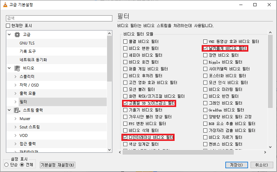Expand the Sout 스트림 tree node
The image size is (277, 172).
pos(15,127)
